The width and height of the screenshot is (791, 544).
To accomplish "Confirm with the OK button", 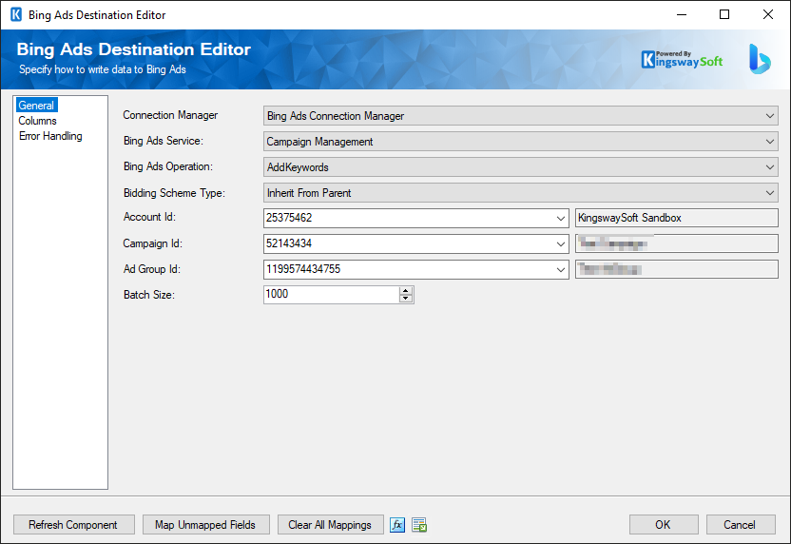I will point(664,525).
